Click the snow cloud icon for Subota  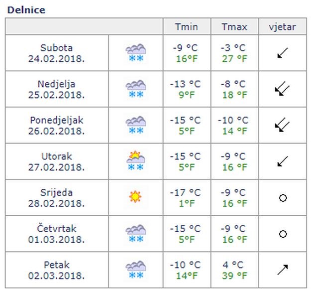[x=136, y=53]
